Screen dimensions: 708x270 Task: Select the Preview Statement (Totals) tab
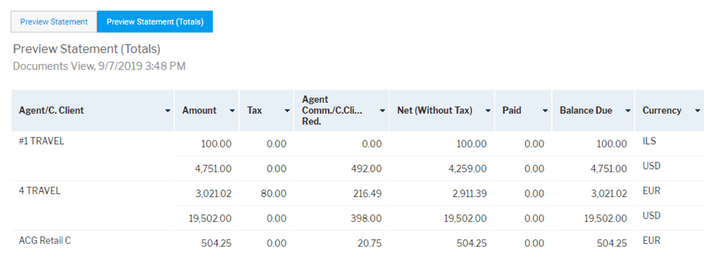pos(155,22)
